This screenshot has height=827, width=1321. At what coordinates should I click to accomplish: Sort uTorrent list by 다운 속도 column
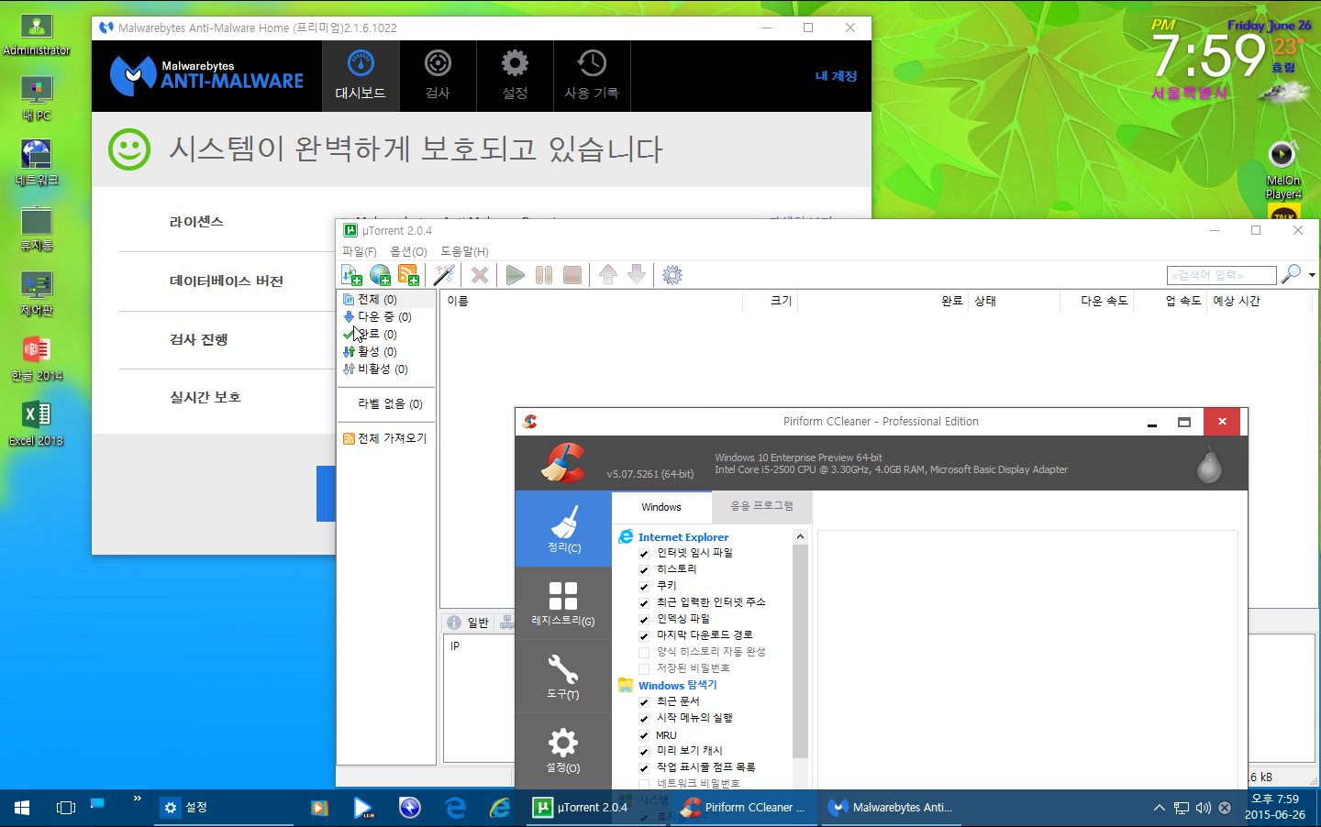pyautogui.click(x=1097, y=301)
